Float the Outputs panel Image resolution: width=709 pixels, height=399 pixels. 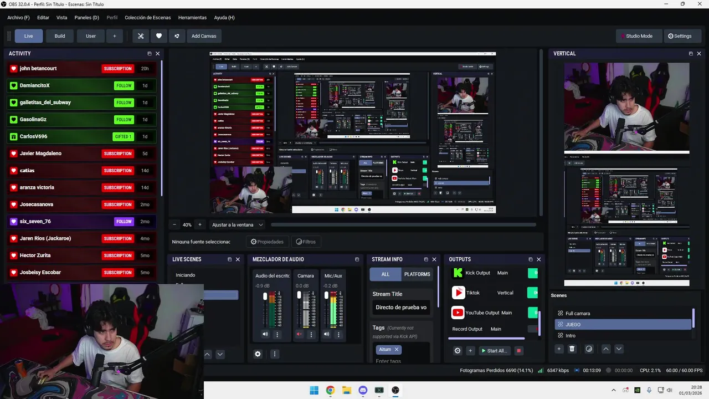(531, 259)
